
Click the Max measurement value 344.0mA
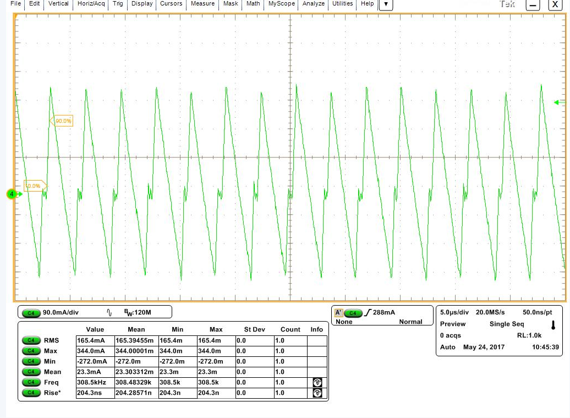[x=91, y=351]
